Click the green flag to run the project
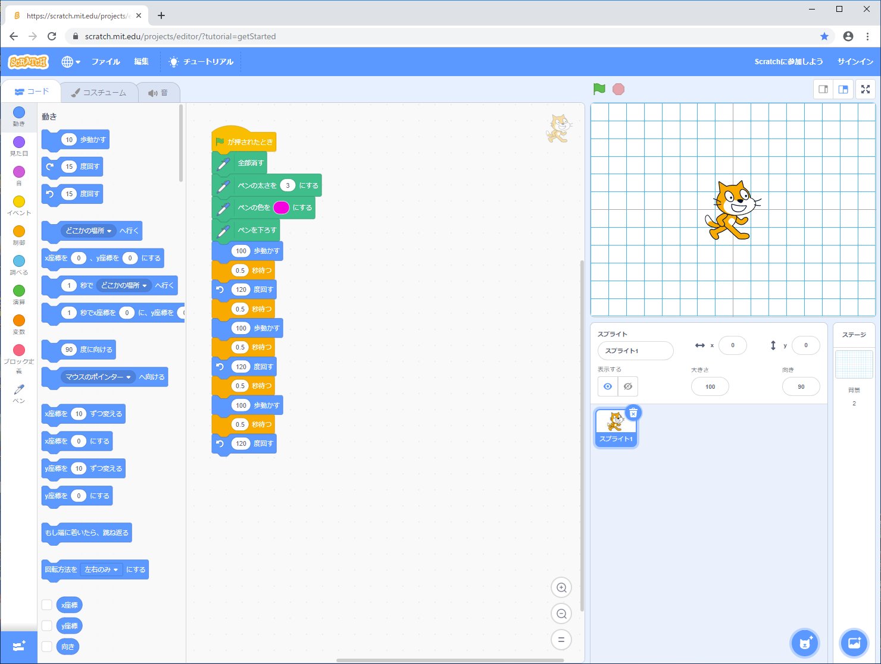881x664 pixels. pos(599,89)
